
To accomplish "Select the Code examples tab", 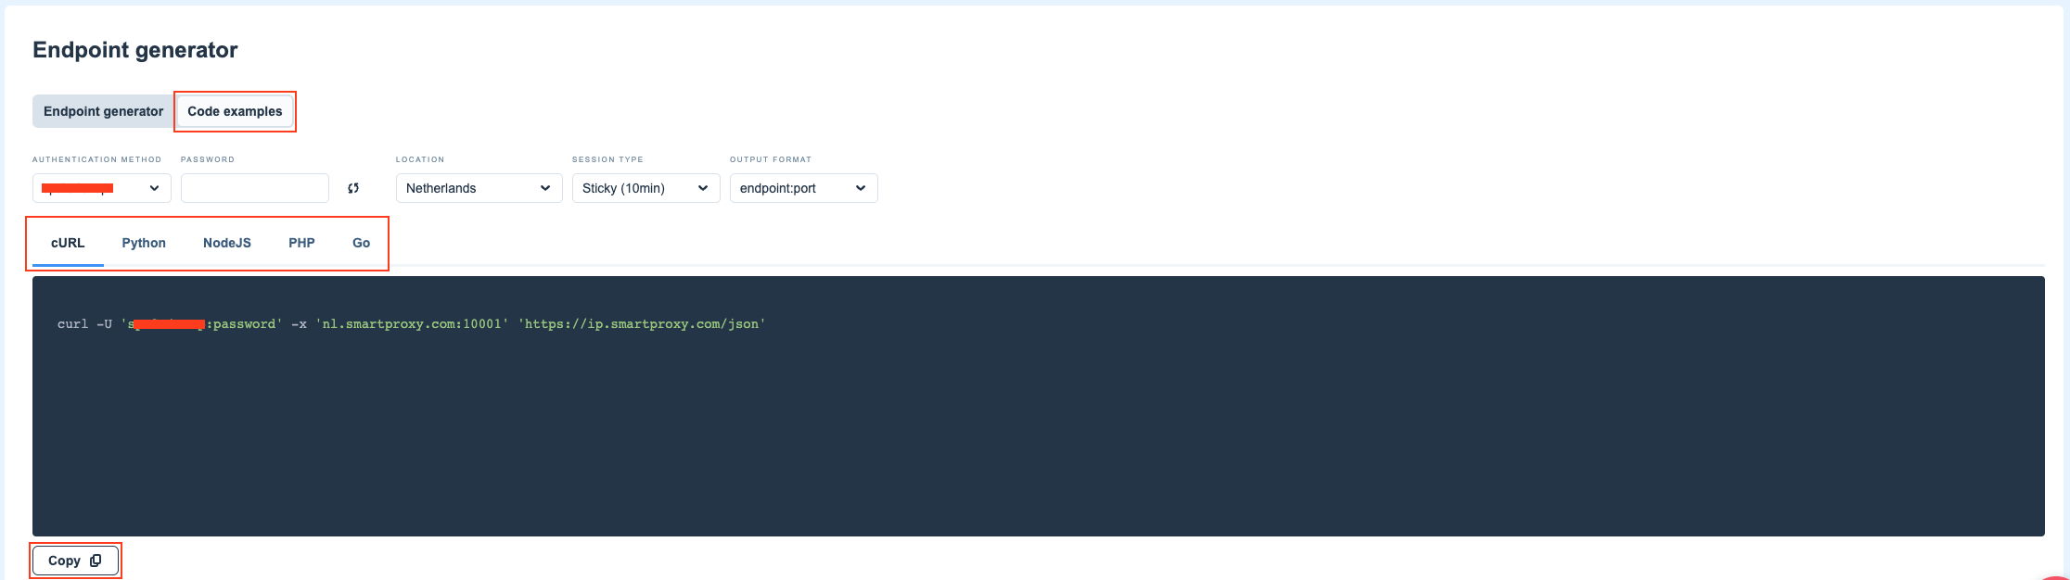I will click(235, 111).
